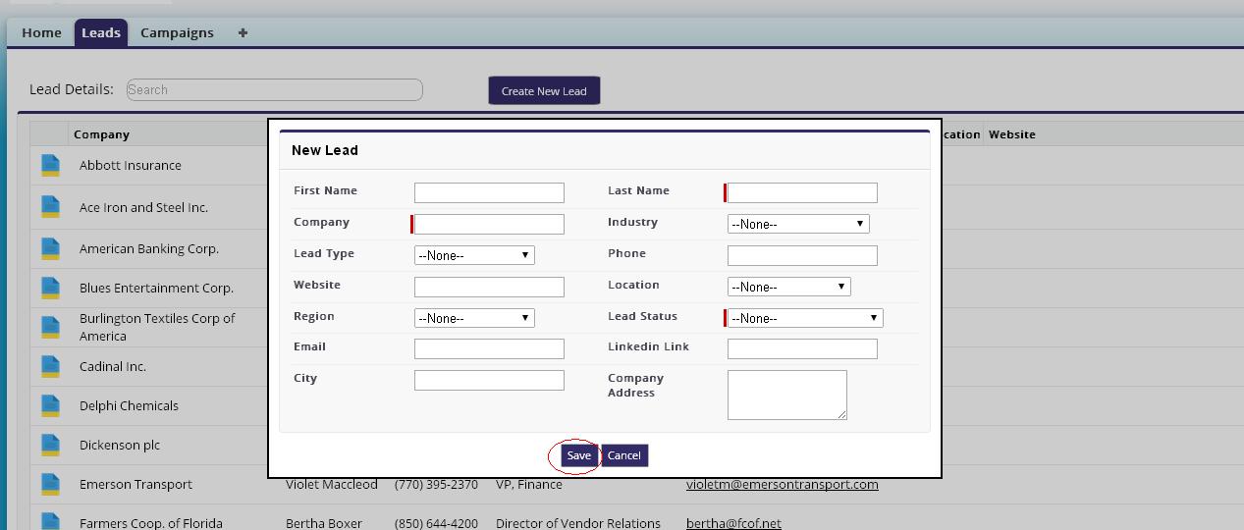Open the Burlington Textiles row icon
1244x530 pixels.
point(50,327)
